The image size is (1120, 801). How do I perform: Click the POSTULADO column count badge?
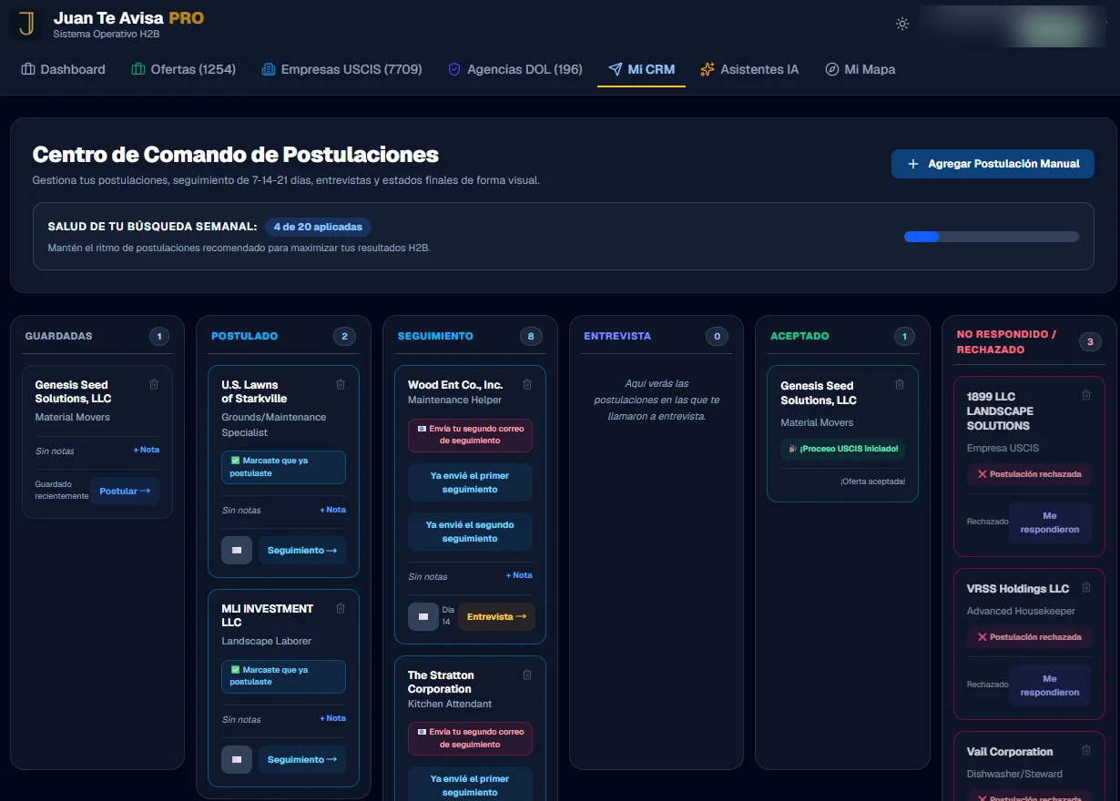click(x=344, y=337)
